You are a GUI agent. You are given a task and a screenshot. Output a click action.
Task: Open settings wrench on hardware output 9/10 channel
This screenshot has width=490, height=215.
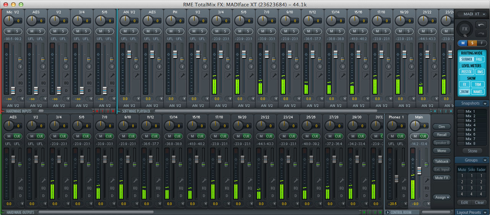(x=135, y=180)
